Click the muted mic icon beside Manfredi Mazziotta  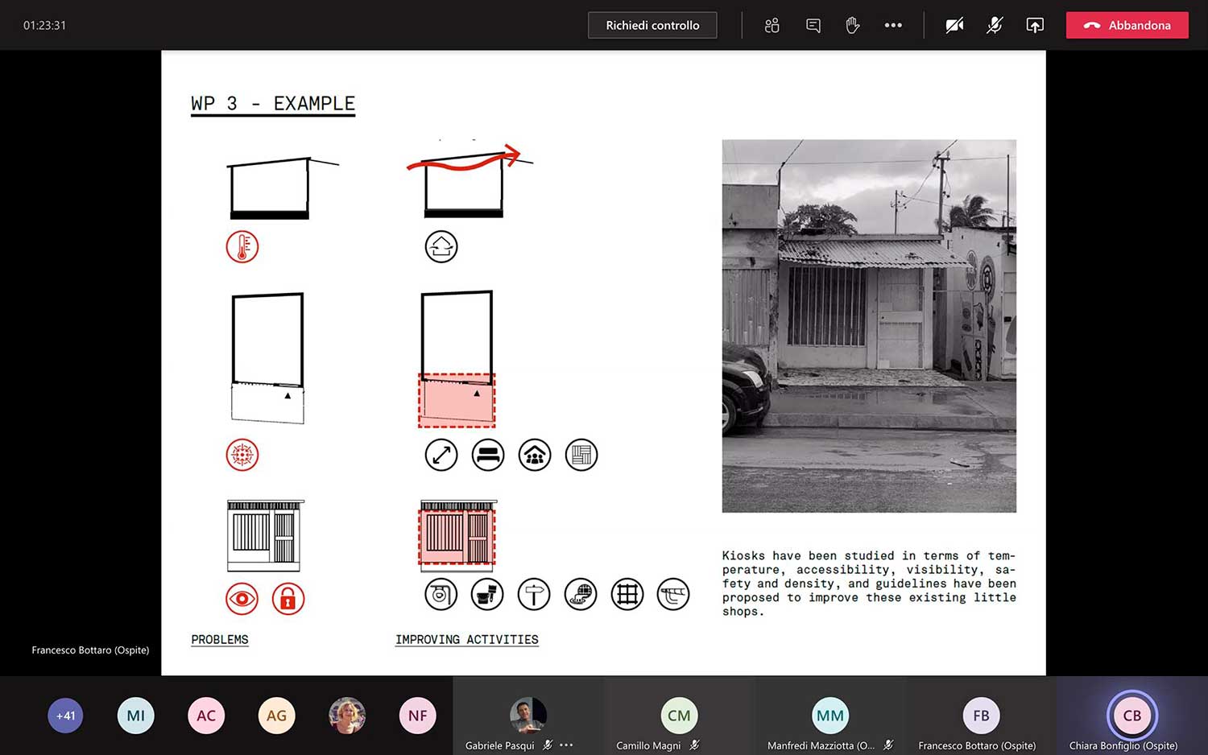coord(888,745)
